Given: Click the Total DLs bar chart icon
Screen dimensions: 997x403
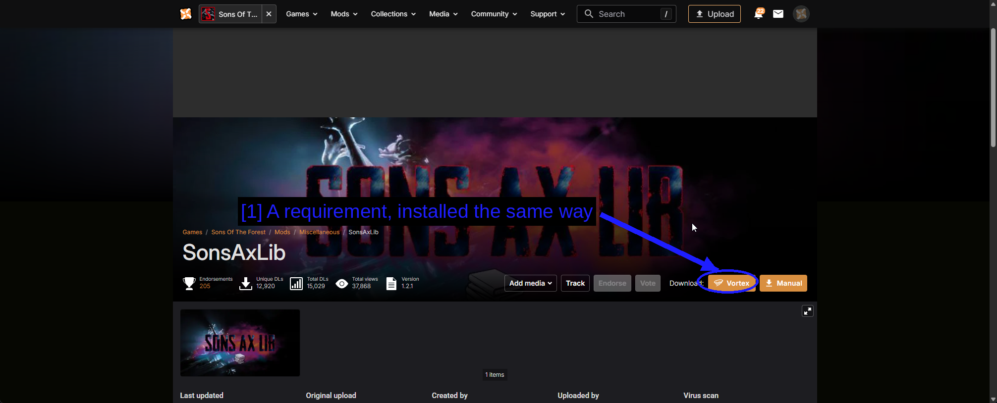Looking at the screenshot, I should [x=296, y=284].
